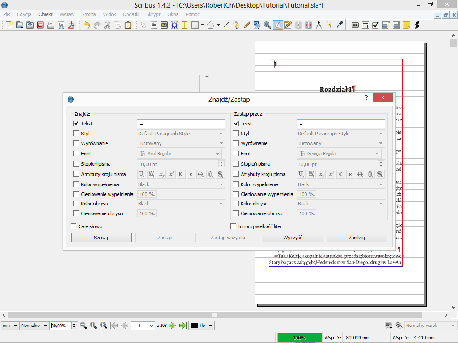Image resolution: width=458 pixels, height=343 pixels.
Task: Click the Insert Table tool icon
Action: [184, 25]
